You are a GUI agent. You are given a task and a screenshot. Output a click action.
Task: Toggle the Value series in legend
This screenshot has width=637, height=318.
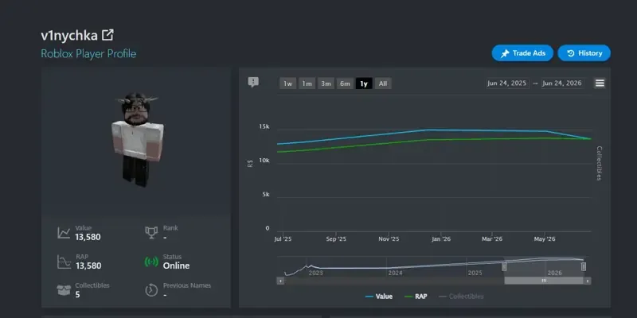pos(379,297)
